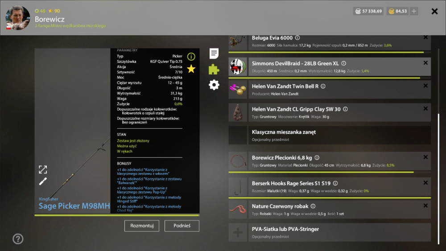Open the gear settings icon
Viewport: 446px width, 251px height.
tap(214, 85)
